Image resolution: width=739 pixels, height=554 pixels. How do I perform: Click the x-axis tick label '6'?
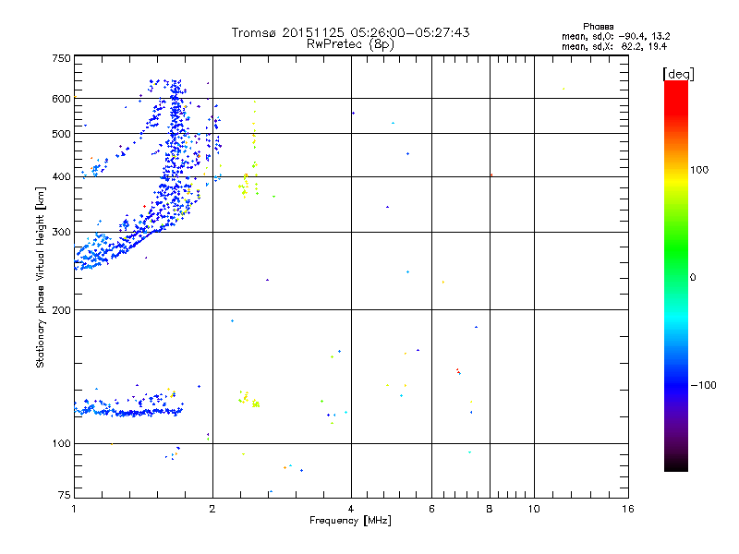coord(431,509)
